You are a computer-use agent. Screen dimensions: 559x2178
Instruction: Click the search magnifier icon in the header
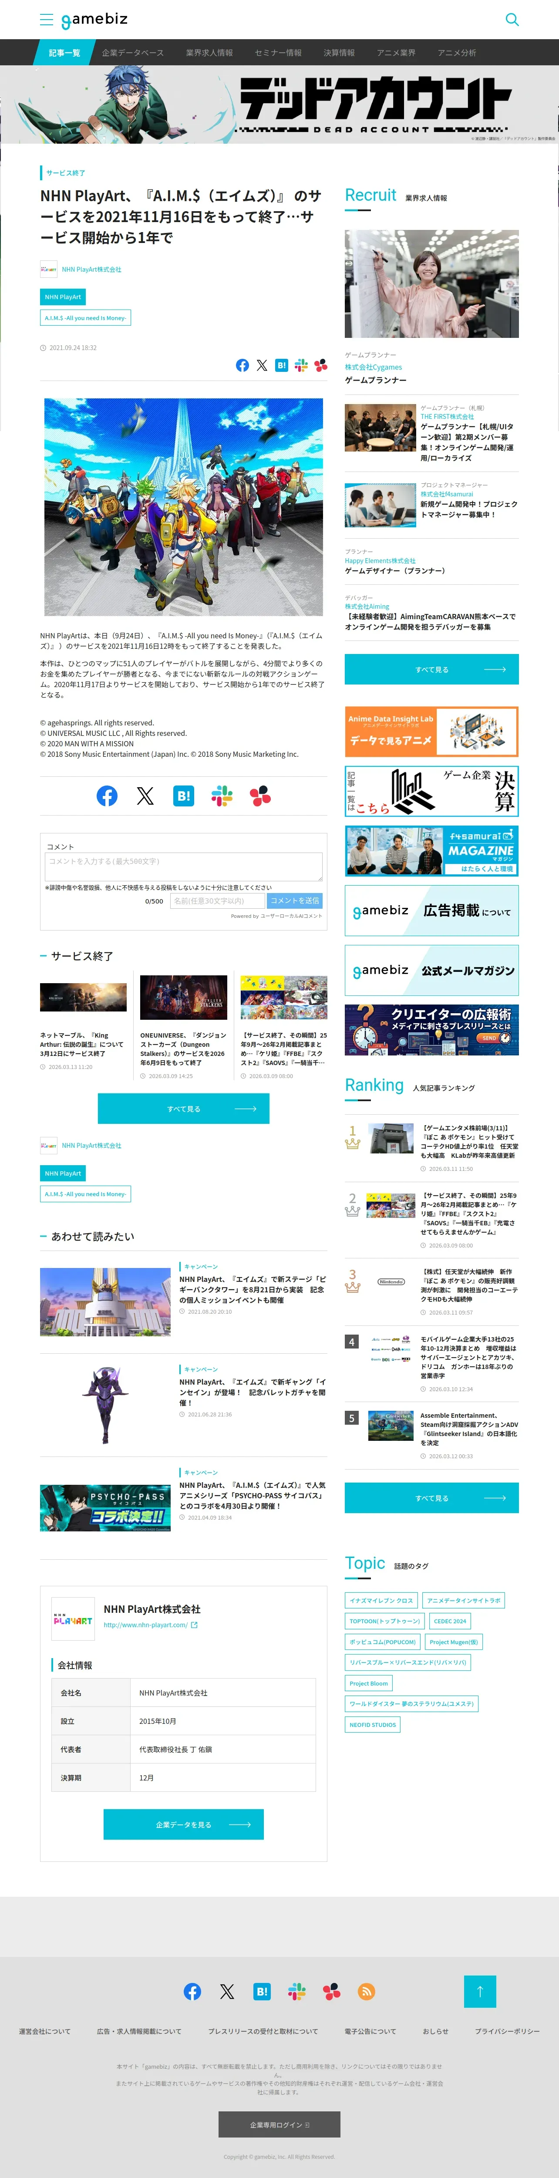pyautogui.click(x=512, y=20)
